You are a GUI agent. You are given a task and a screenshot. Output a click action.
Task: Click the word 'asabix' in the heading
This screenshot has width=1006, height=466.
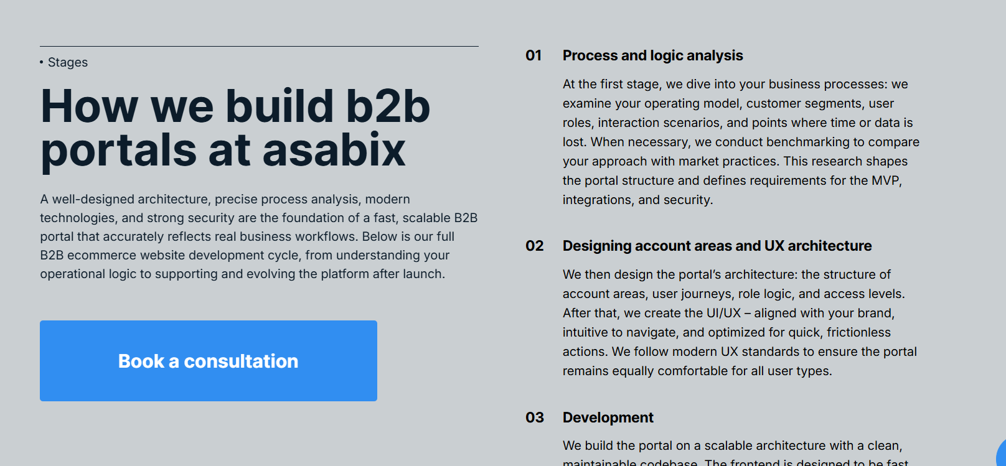(334, 150)
